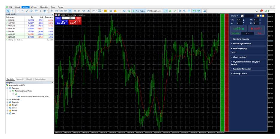Choose the trendline drawing tool
This screenshot has width=280, height=139.
coord(27,11)
